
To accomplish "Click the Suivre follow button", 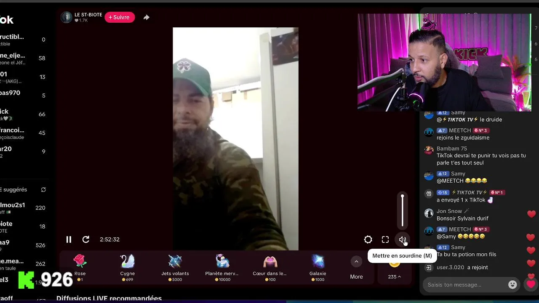I will 120,17.
